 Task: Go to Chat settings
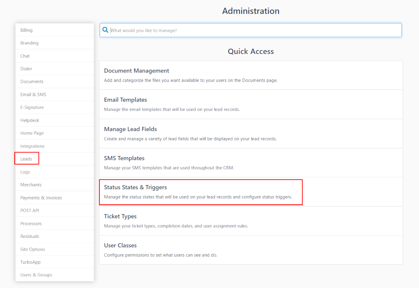tap(55, 56)
